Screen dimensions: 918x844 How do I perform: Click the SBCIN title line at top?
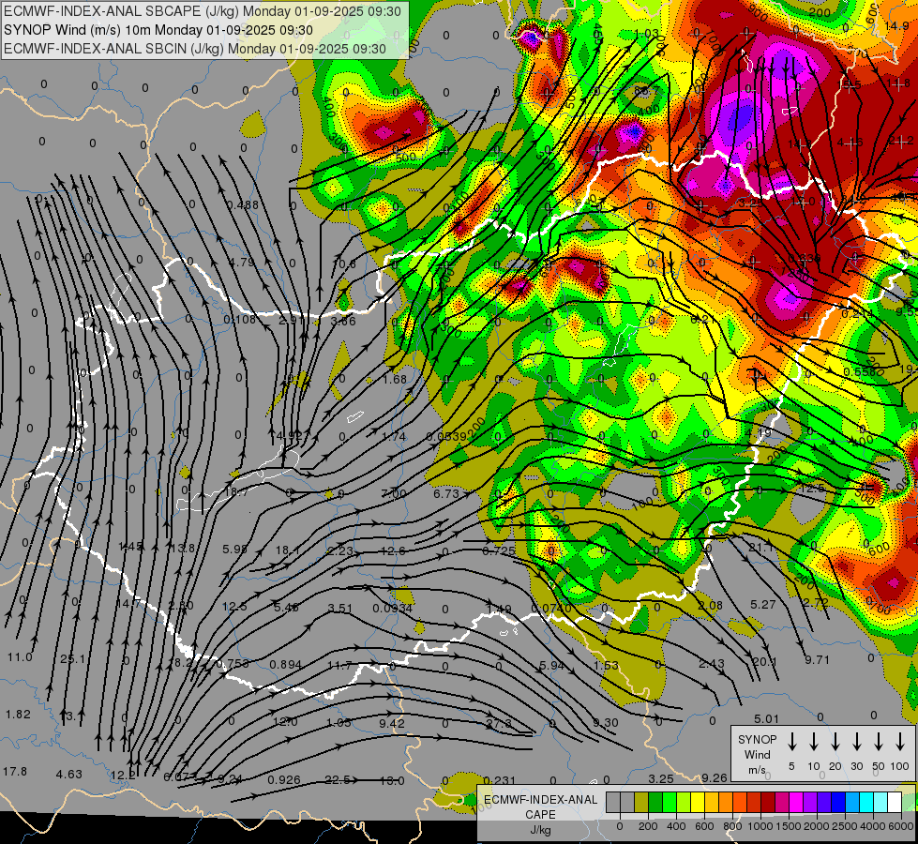[x=195, y=49]
